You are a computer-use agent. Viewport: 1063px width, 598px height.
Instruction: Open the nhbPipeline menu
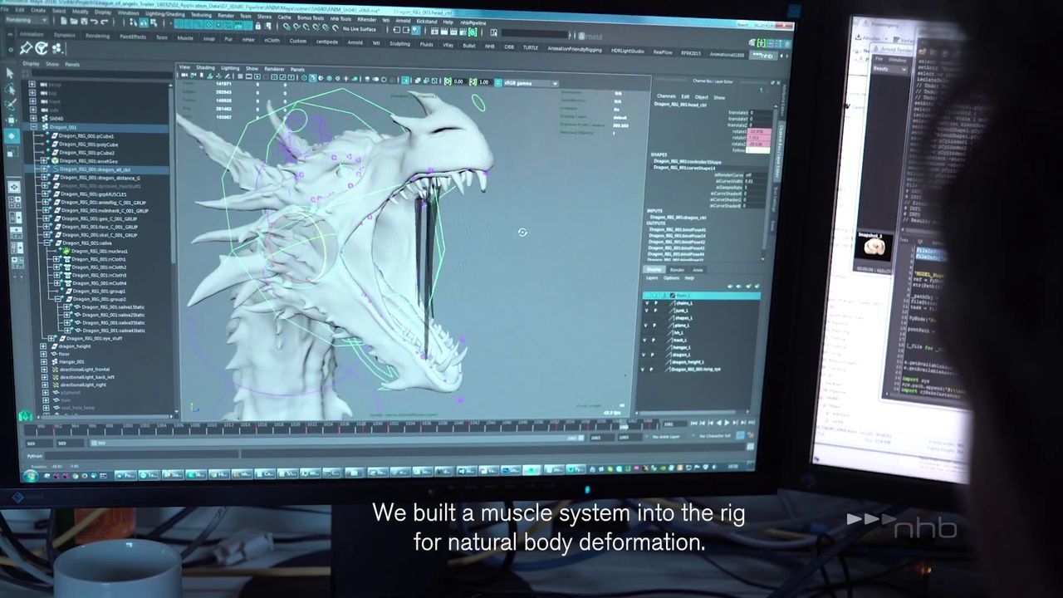[473, 23]
